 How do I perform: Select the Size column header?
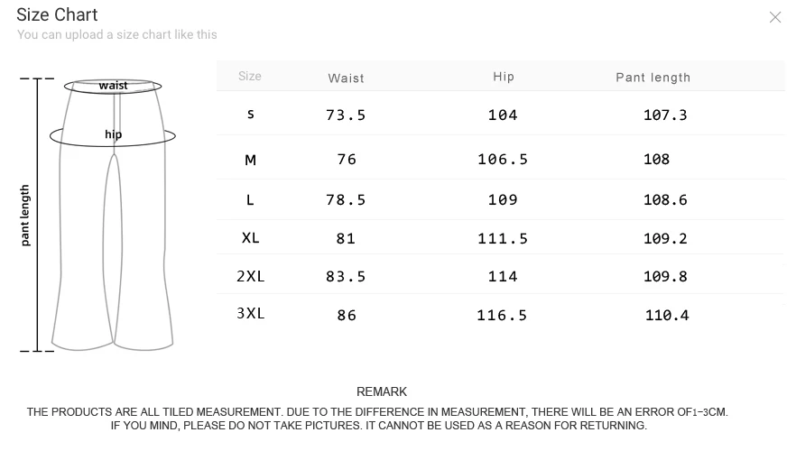[250, 77]
